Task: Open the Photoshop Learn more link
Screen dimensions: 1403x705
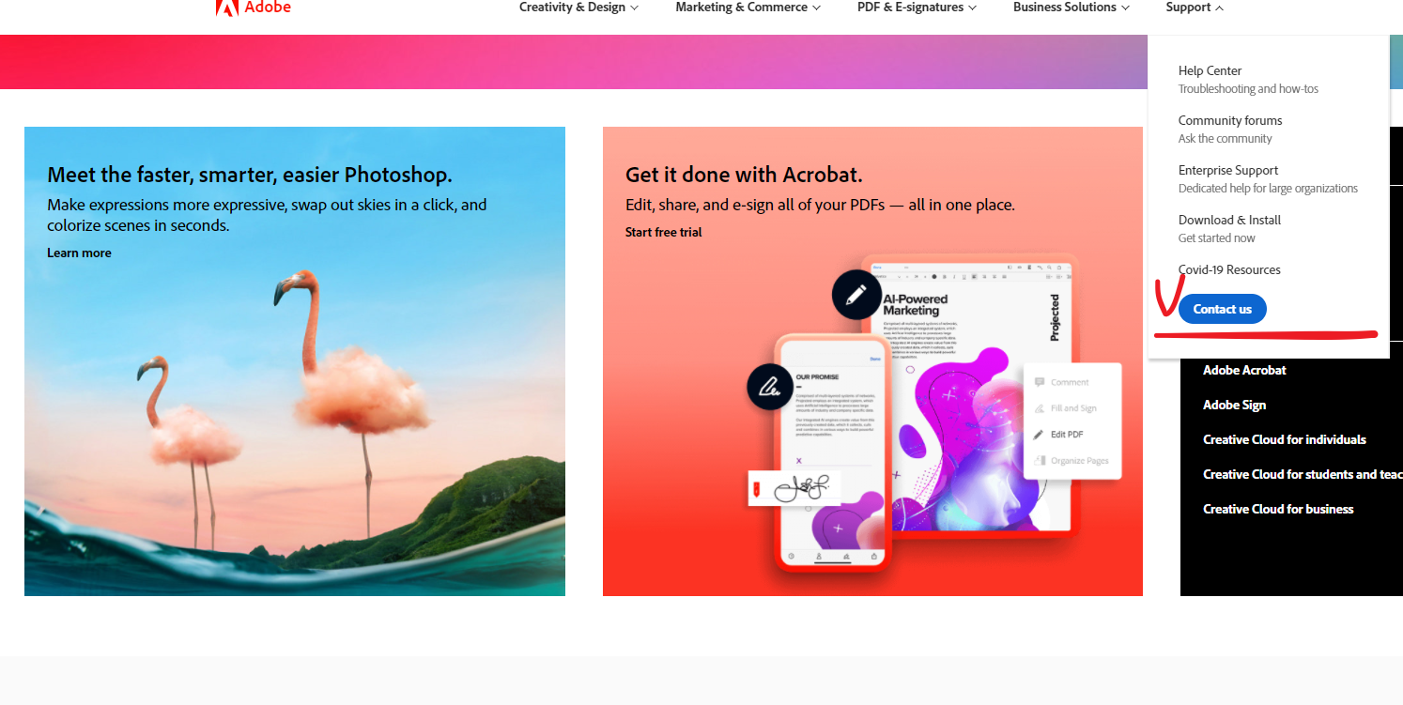Action: (x=79, y=253)
